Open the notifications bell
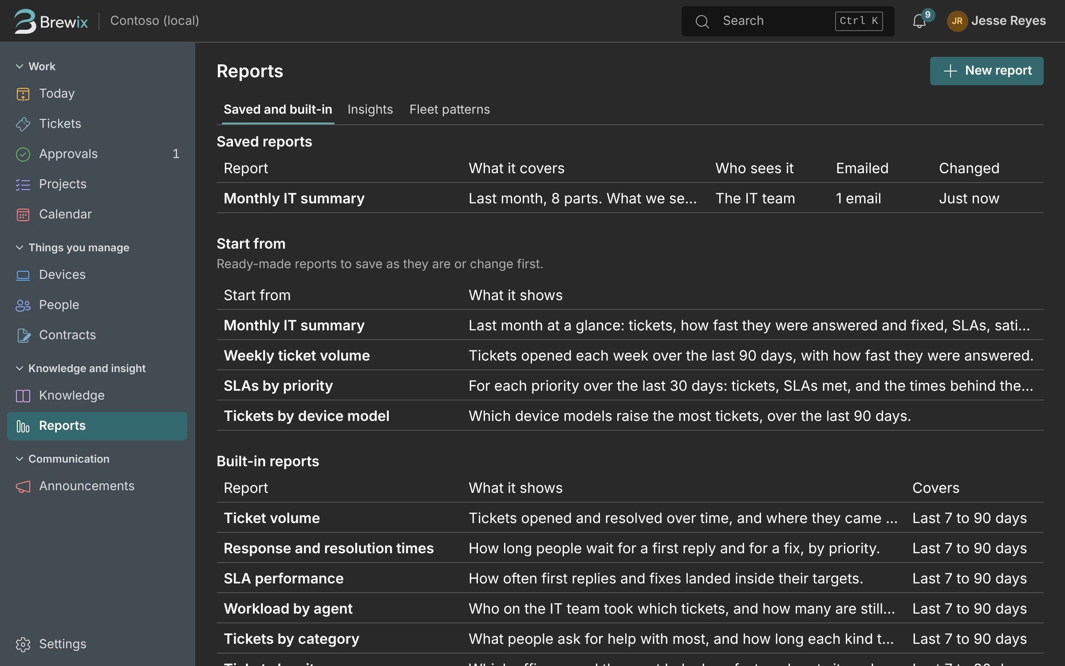 [919, 21]
